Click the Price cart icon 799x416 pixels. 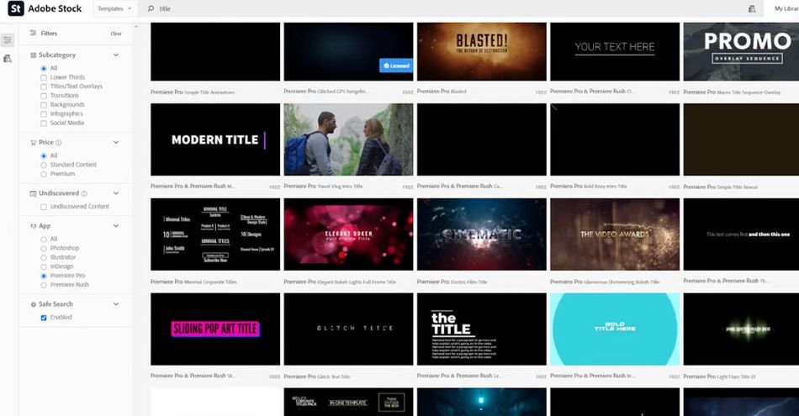click(33, 143)
